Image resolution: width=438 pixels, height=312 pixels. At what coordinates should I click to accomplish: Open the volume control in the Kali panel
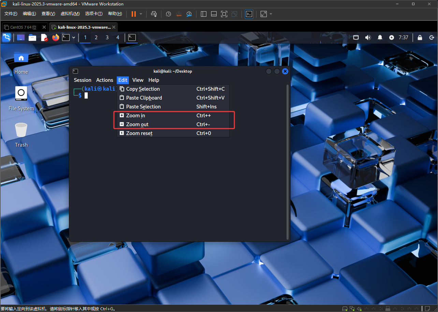(368, 38)
